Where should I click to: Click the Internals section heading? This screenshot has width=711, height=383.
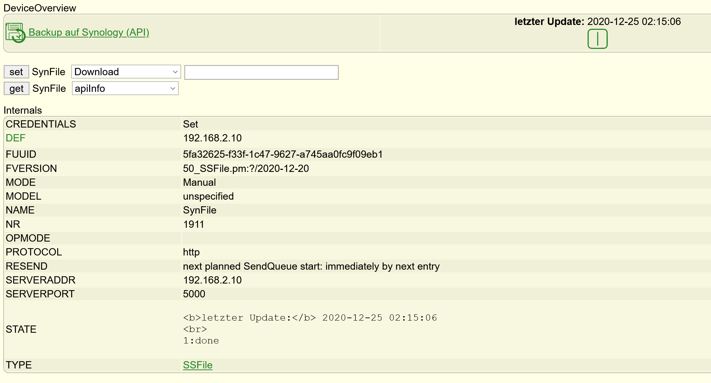click(23, 110)
